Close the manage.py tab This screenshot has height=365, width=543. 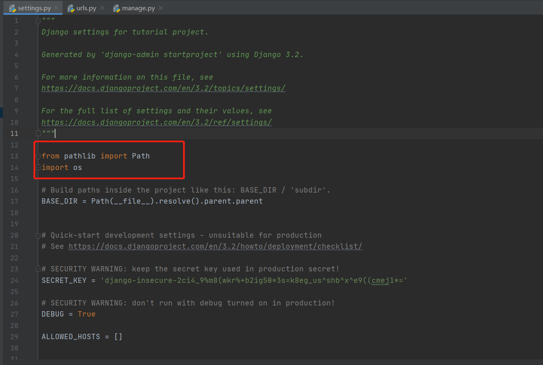pos(161,8)
